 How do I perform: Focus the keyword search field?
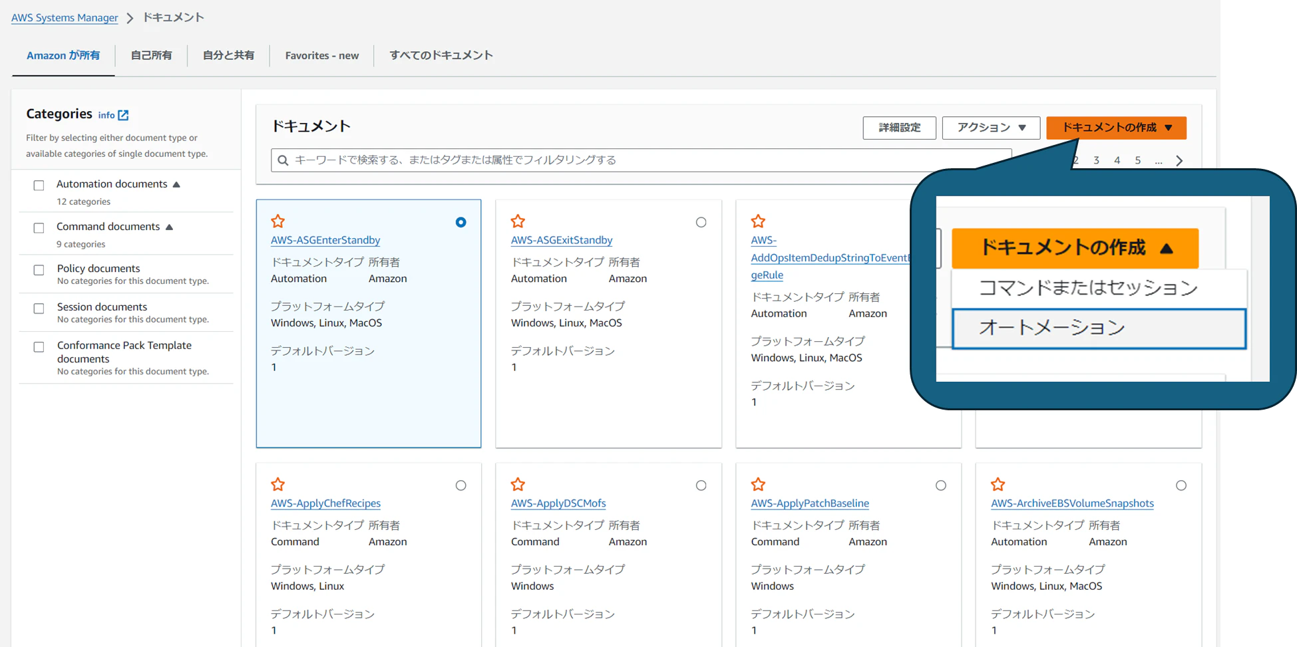point(641,160)
